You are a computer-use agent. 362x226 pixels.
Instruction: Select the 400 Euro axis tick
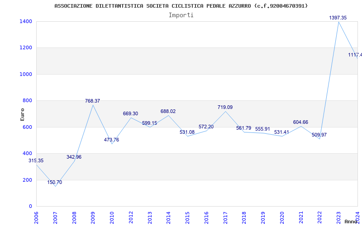[27, 153]
